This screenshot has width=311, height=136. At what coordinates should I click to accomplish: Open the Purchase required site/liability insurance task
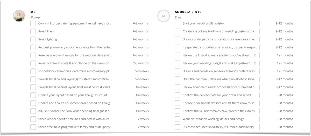click(x=220, y=127)
